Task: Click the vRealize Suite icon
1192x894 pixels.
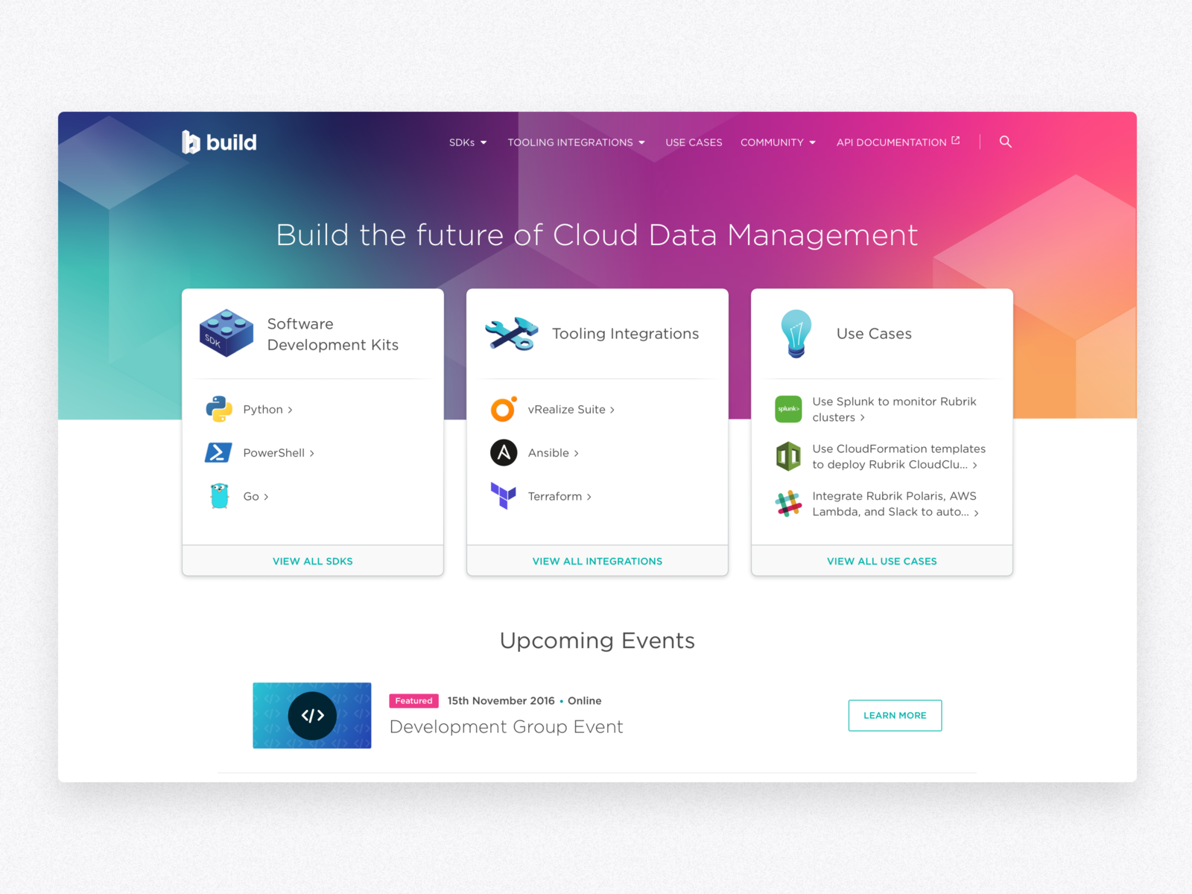Action: click(503, 409)
